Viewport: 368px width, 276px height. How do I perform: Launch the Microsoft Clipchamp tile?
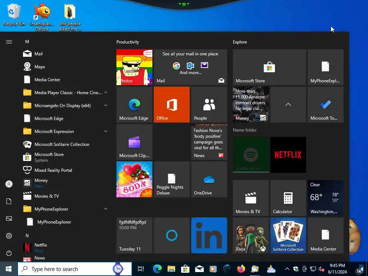[134, 142]
